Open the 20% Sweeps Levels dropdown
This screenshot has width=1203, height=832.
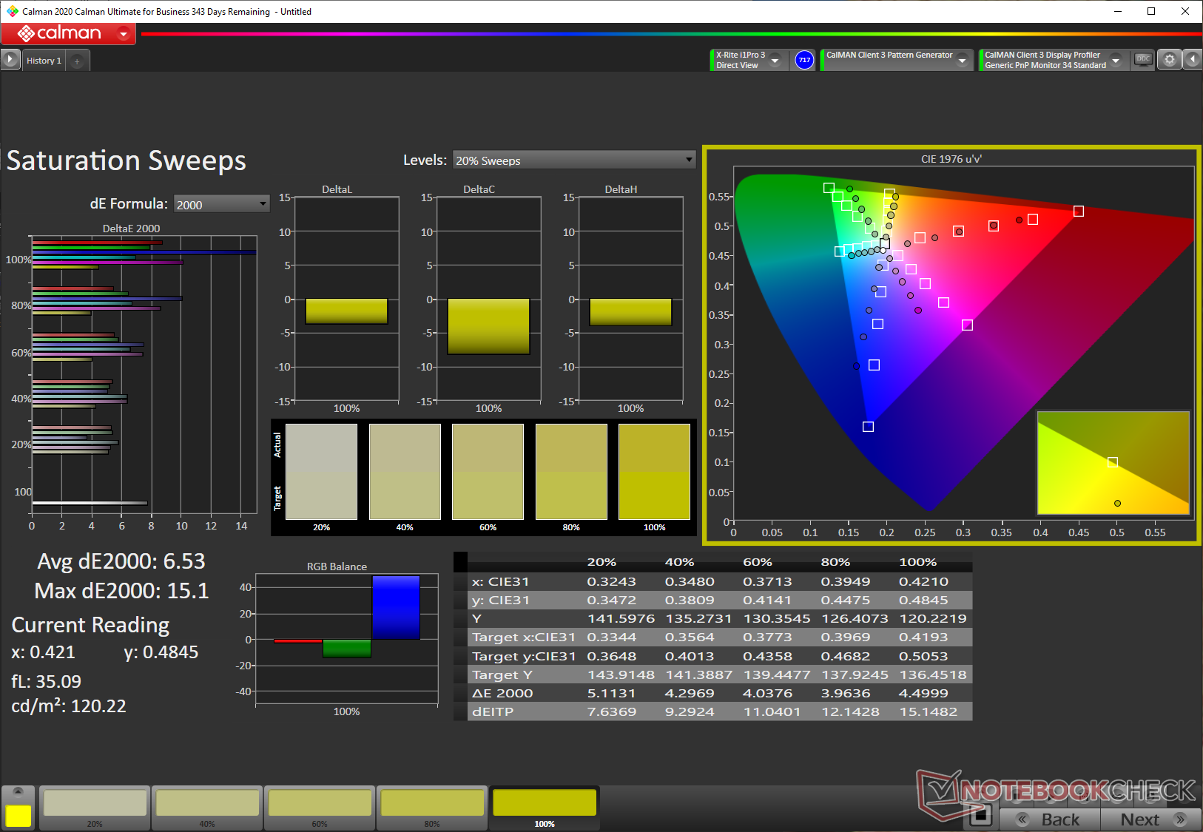[x=574, y=160]
